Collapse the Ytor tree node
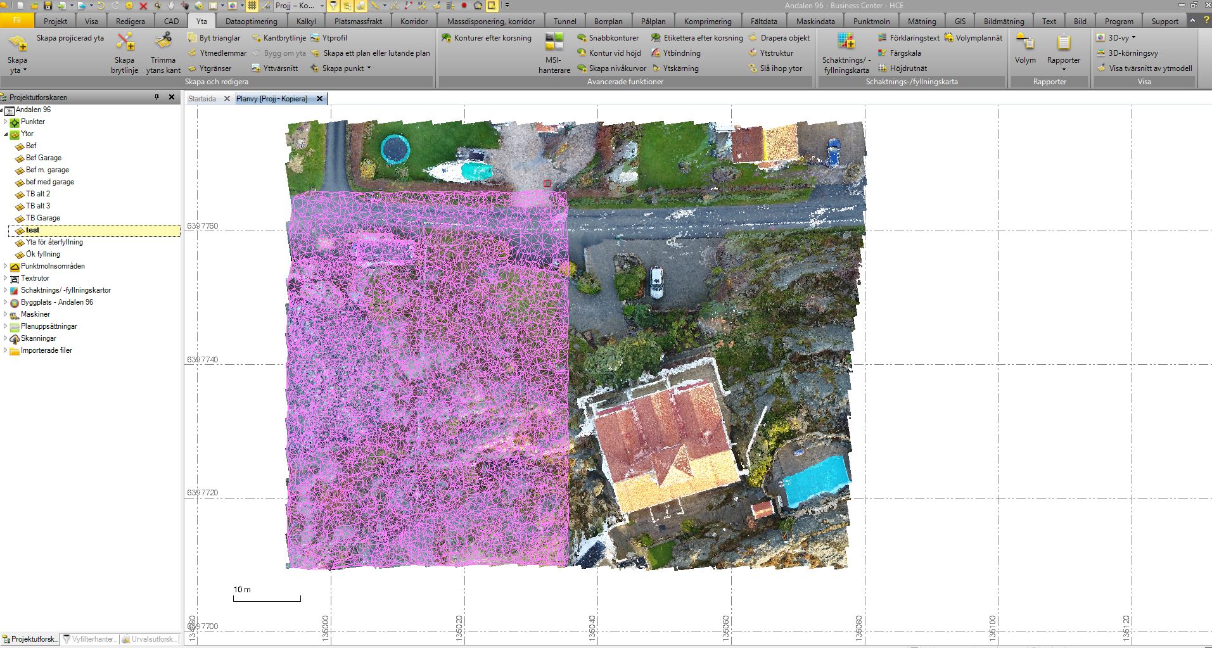The height and width of the screenshot is (648, 1212). 6,134
